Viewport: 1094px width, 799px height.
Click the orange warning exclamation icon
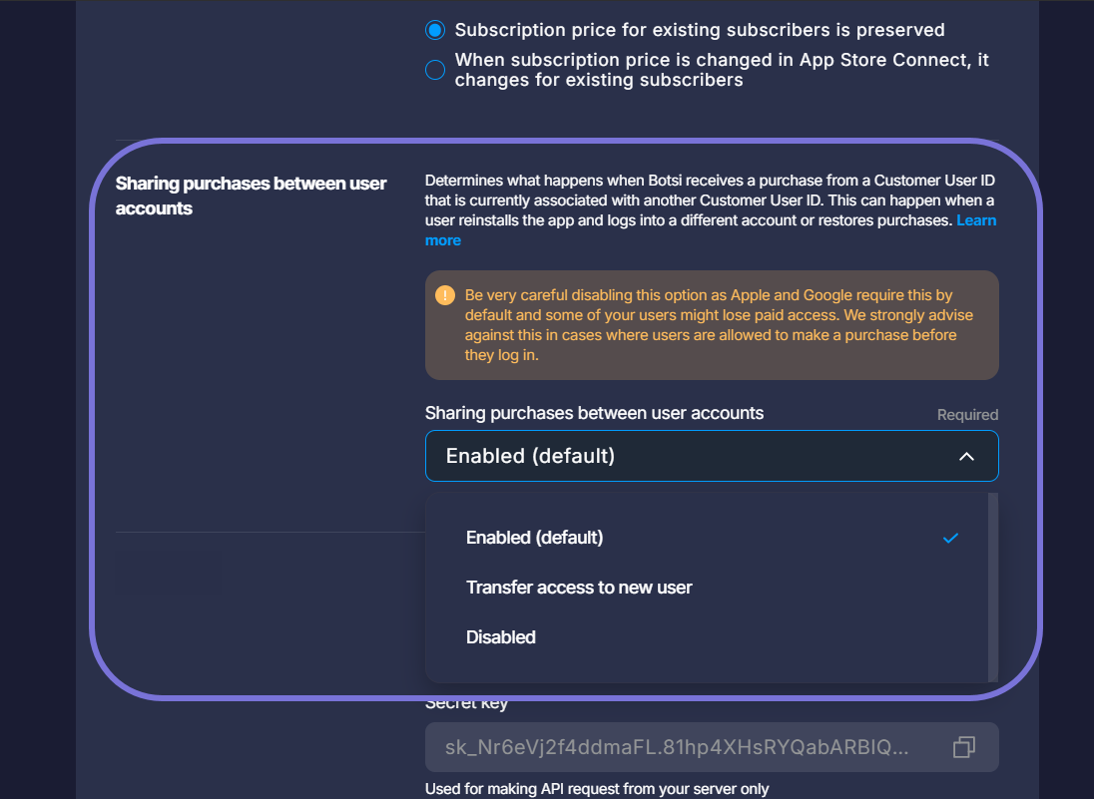point(445,295)
